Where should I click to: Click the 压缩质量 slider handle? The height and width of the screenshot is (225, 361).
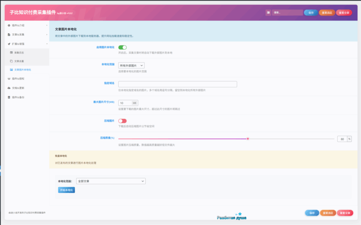pos(248,139)
